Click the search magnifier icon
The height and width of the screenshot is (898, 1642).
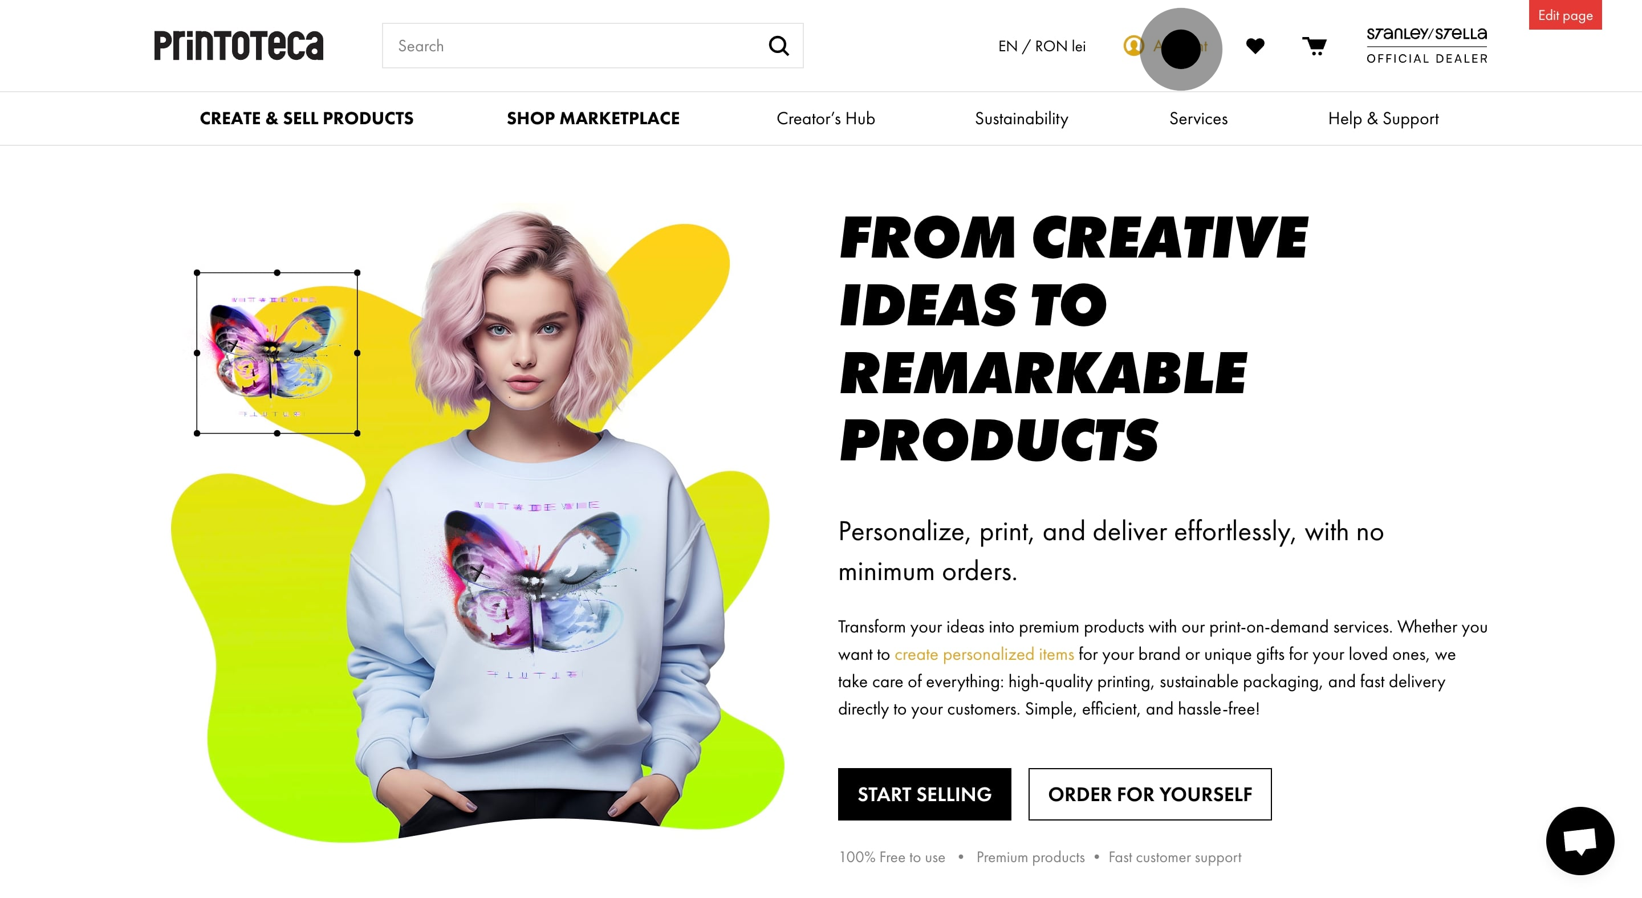point(778,46)
